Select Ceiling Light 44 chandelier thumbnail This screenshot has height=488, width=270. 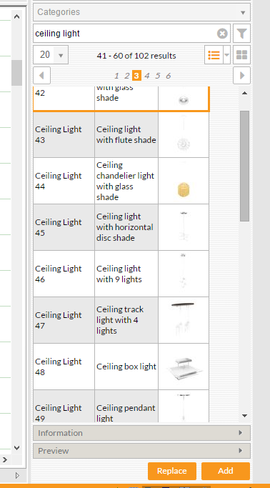(x=184, y=181)
